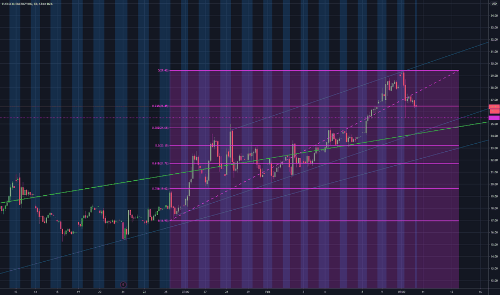The image size is (500, 295).
Task: Select the 0.236(26.48) Fibonacci level label
Action: pos(160,106)
